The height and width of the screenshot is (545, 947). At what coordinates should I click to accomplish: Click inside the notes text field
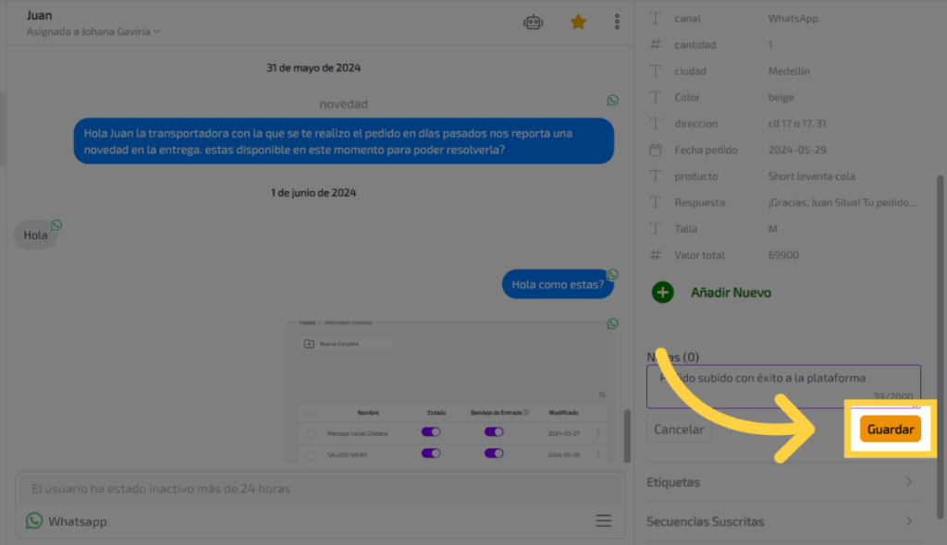782,386
